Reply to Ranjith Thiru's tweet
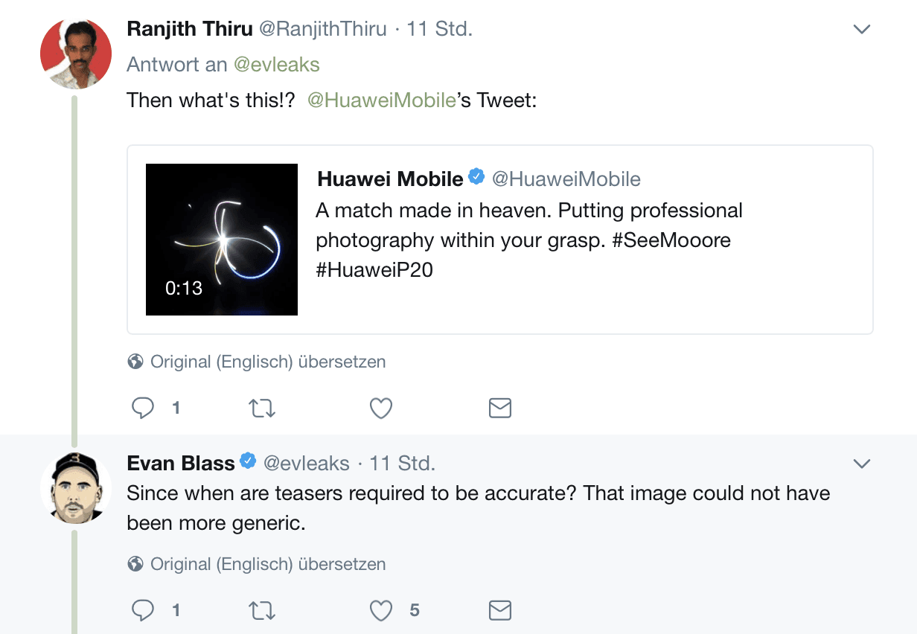 [142, 408]
